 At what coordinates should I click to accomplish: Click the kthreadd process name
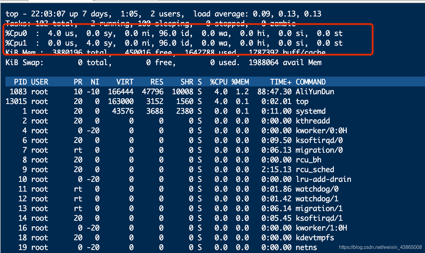313,121
